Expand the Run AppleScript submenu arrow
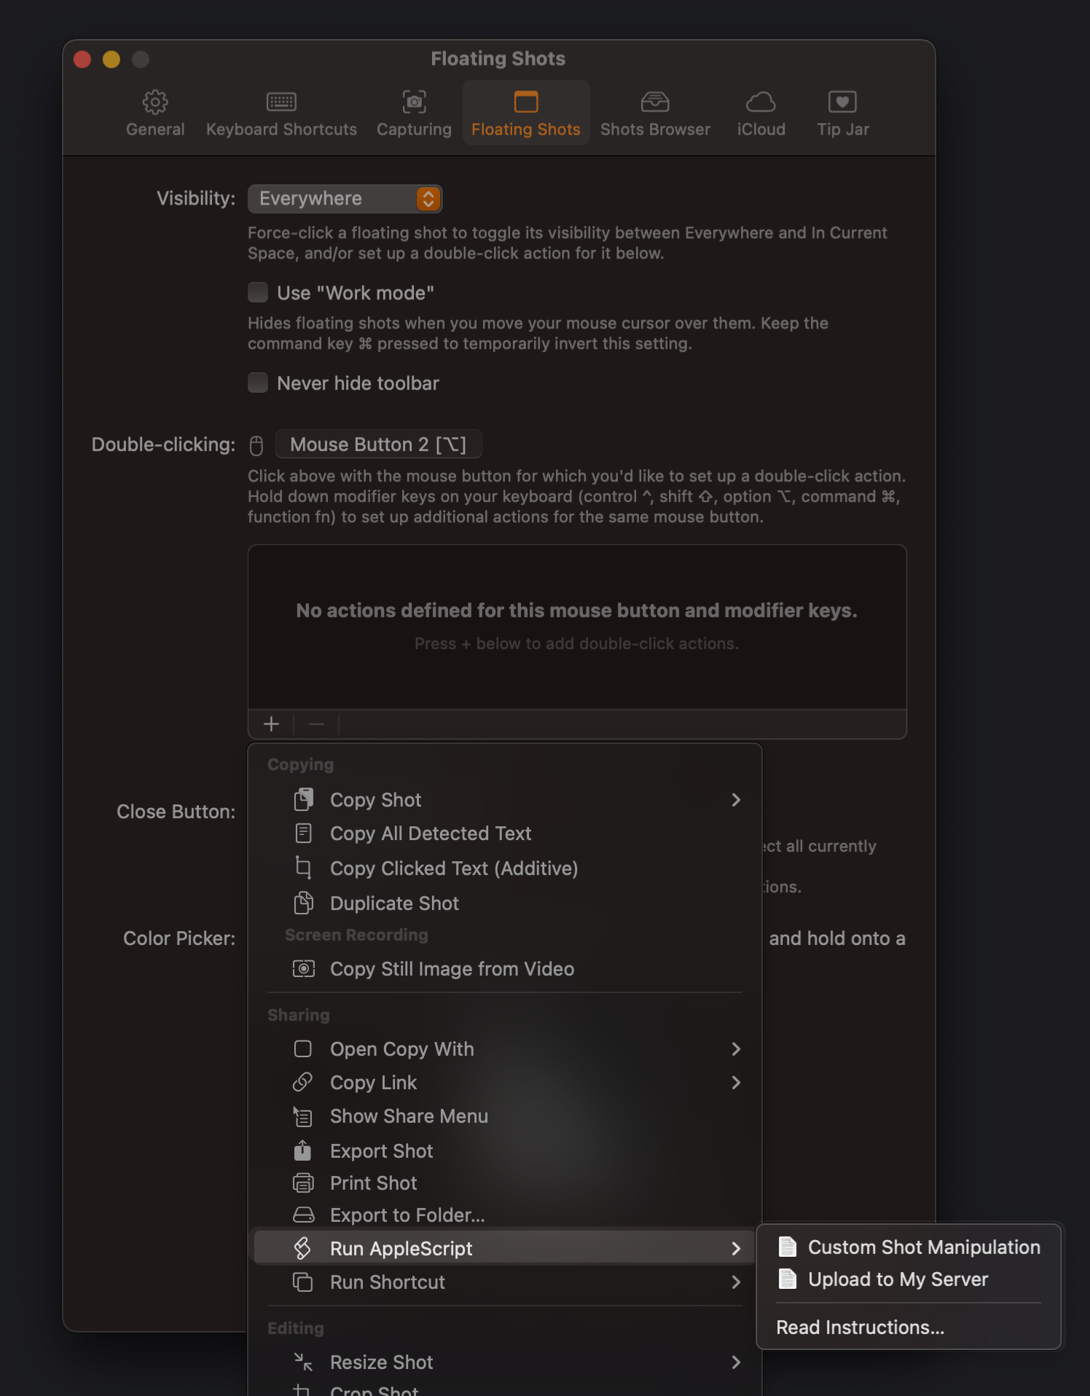Image resolution: width=1090 pixels, height=1396 pixels. [x=736, y=1248]
